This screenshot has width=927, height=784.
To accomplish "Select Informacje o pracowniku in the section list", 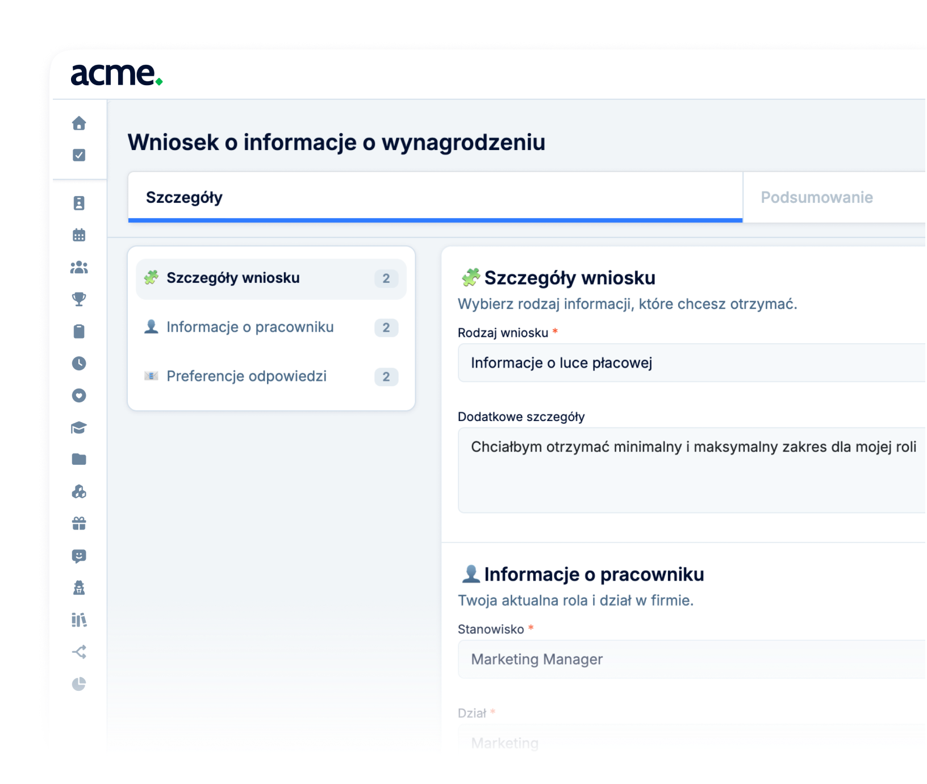I will point(249,327).
